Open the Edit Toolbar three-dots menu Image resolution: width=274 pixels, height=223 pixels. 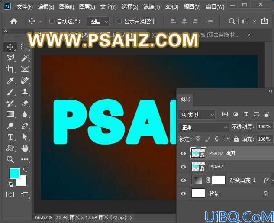[x=25, y=159]
